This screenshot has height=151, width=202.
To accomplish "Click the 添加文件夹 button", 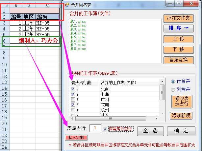I will tap(178, 18).
